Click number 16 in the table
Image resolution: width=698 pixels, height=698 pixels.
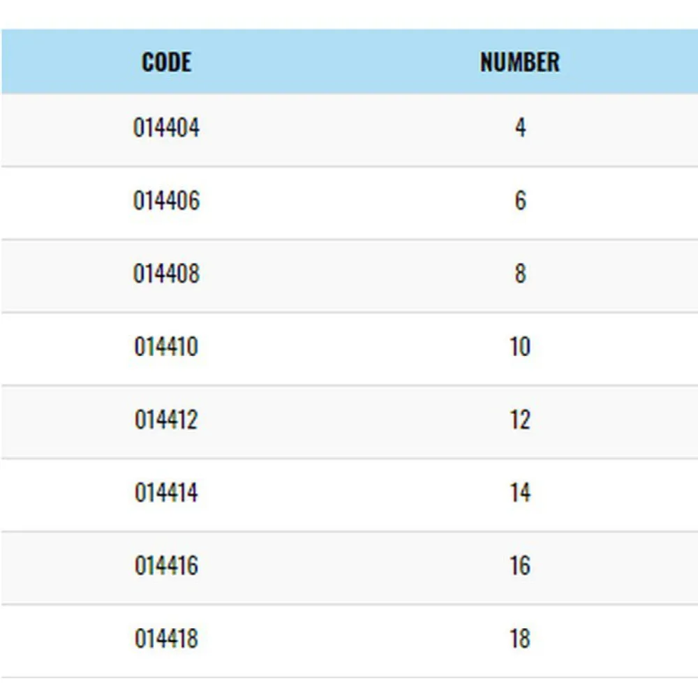[x=520, y=565]
